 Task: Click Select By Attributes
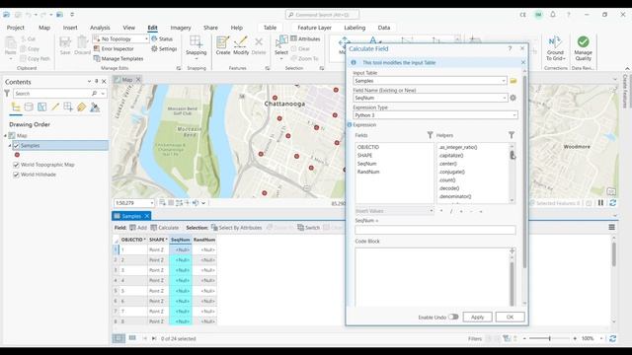point(236,228)
